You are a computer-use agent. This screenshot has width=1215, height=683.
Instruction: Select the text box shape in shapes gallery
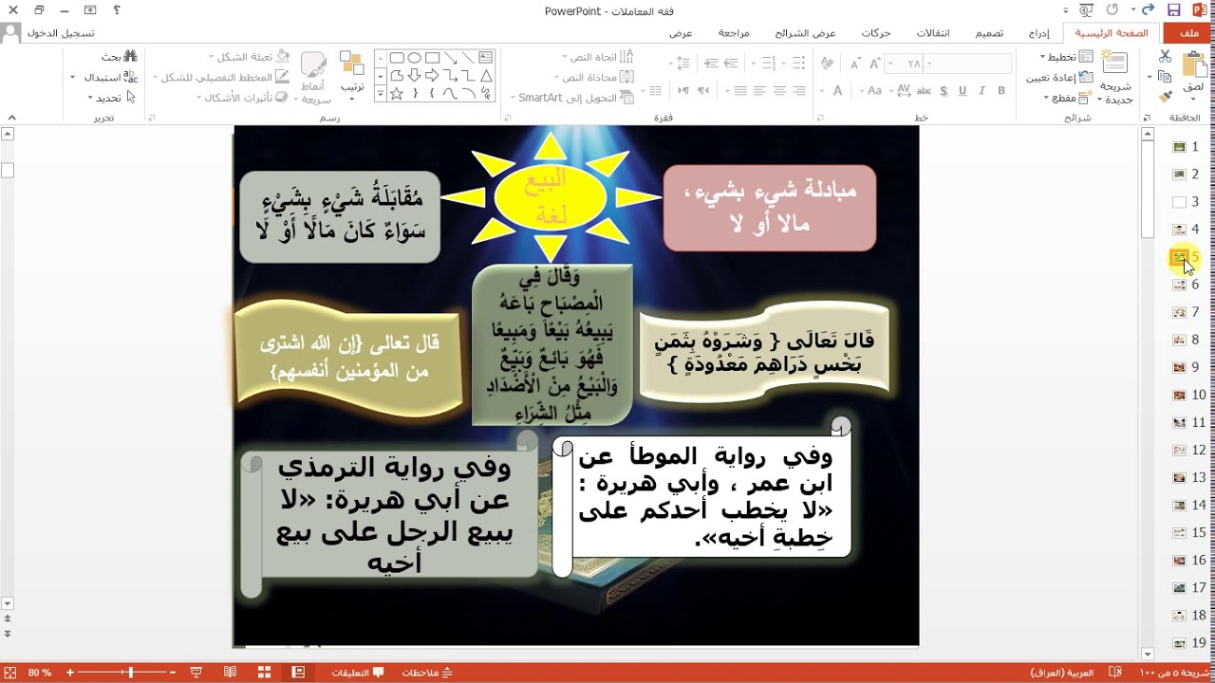[486, 58]
